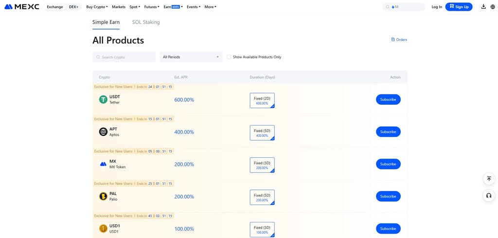Expand the Earn menu
The height and width of the screenshot is (238, 498).
[x=173, y=7]
